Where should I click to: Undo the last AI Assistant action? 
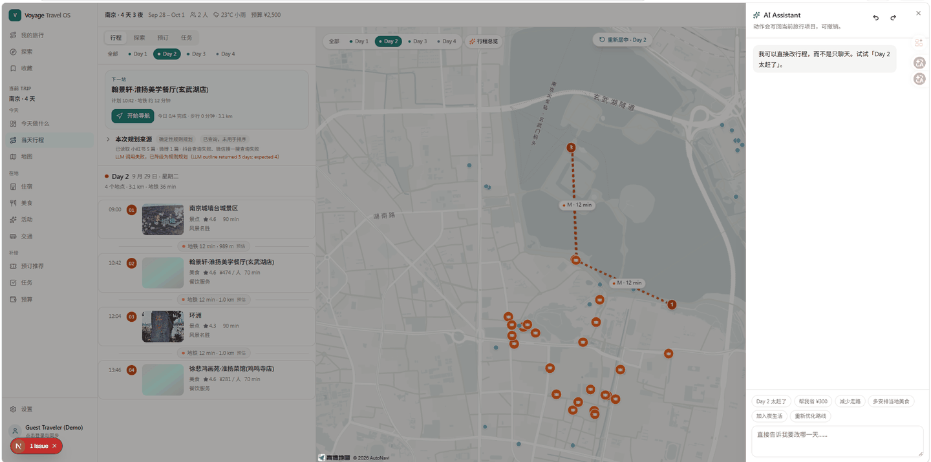875,17
